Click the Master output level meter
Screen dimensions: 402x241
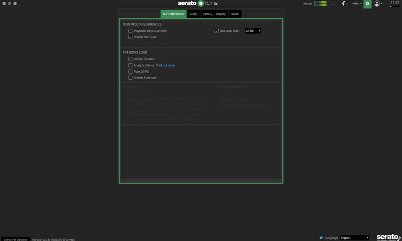point(325,4)
